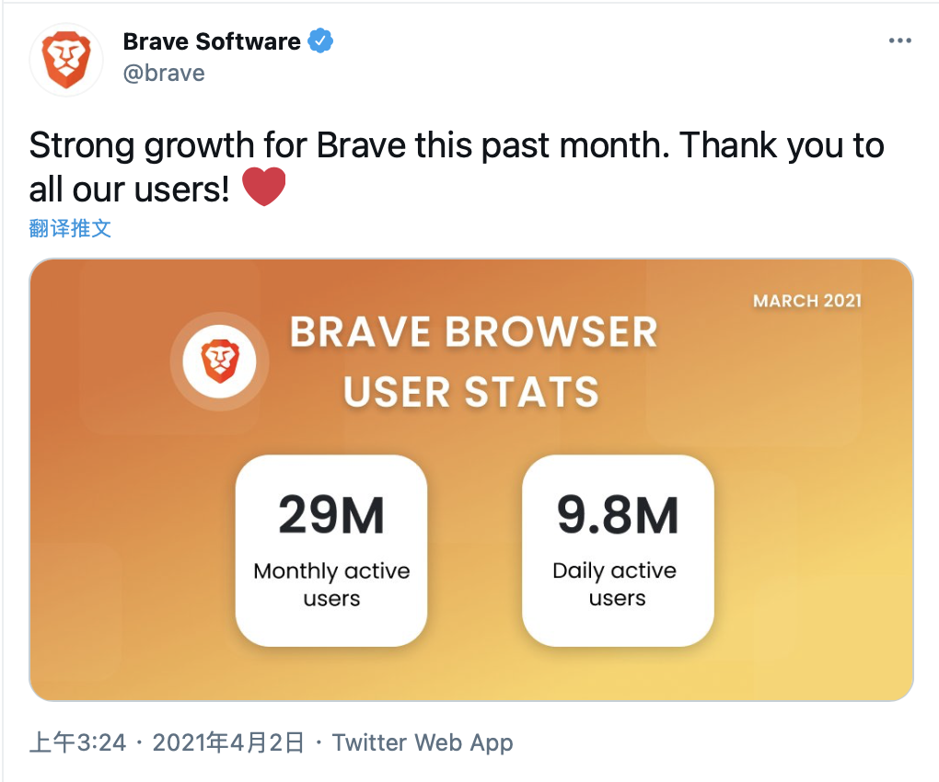
Task: Click the Twitter Web App source link
Action: coord(423,742)
